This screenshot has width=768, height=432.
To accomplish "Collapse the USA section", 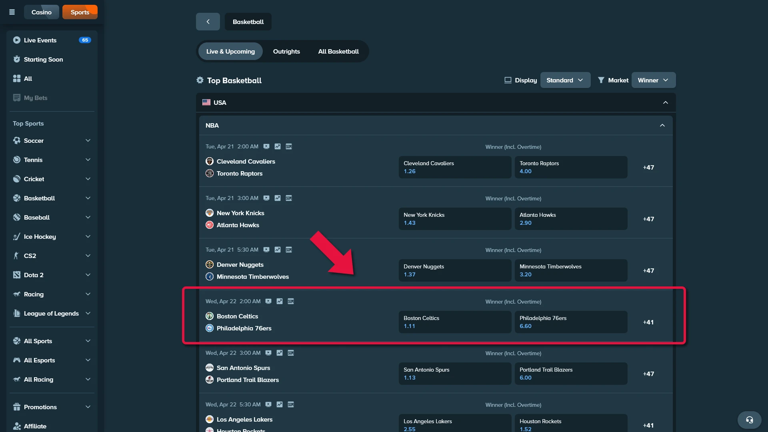I will pos(666,102).
